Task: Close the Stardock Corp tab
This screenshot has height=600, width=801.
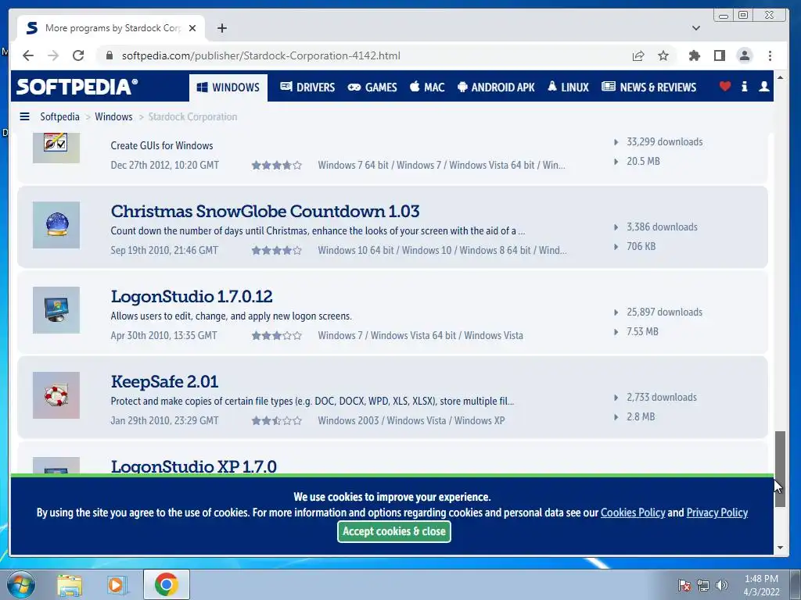Action: [x=192, y=28]
